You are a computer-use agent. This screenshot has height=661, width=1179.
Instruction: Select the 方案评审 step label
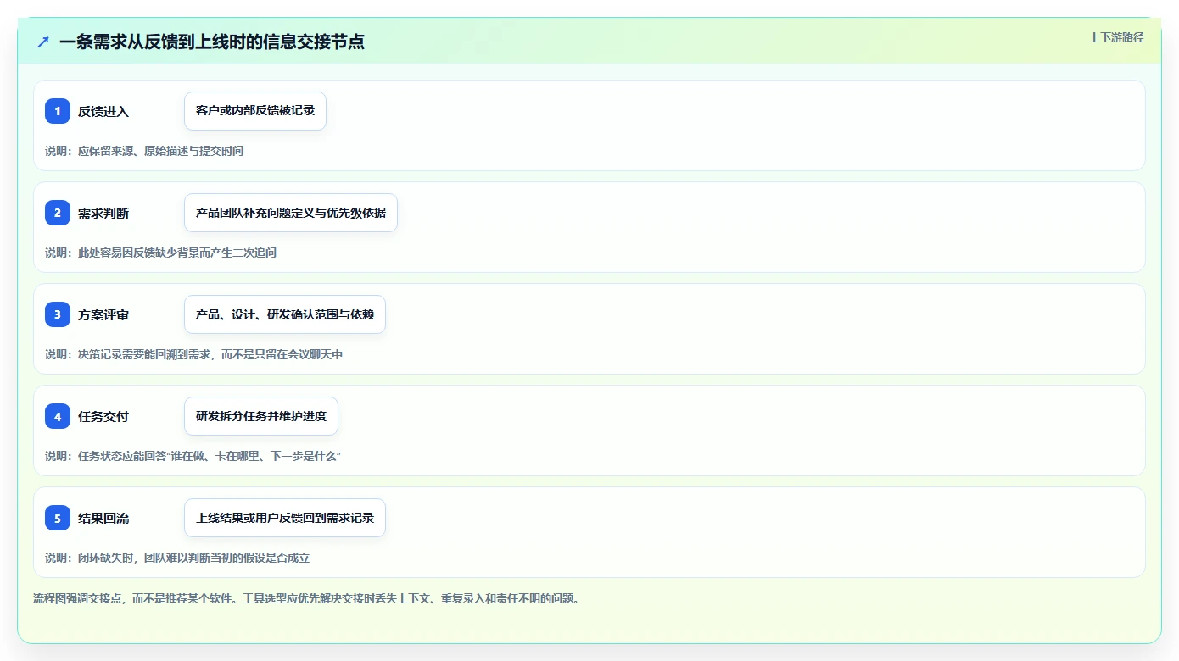click(103, 314)
